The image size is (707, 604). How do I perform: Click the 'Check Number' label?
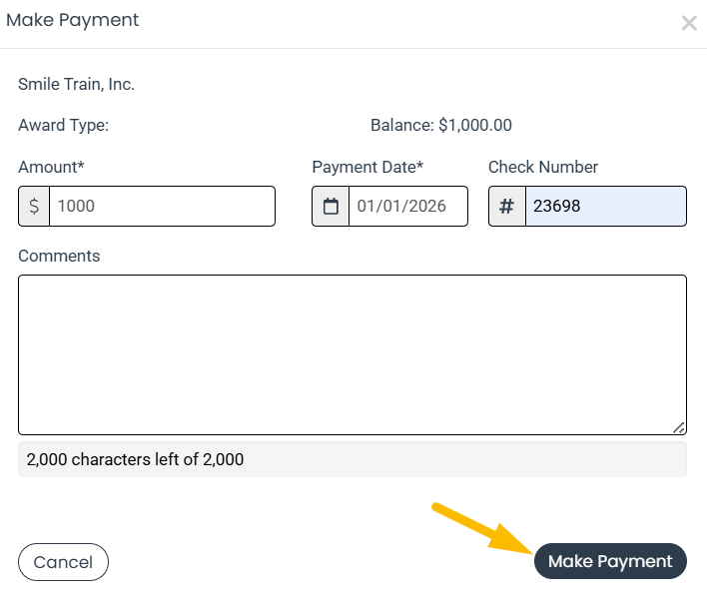point(543,168)
